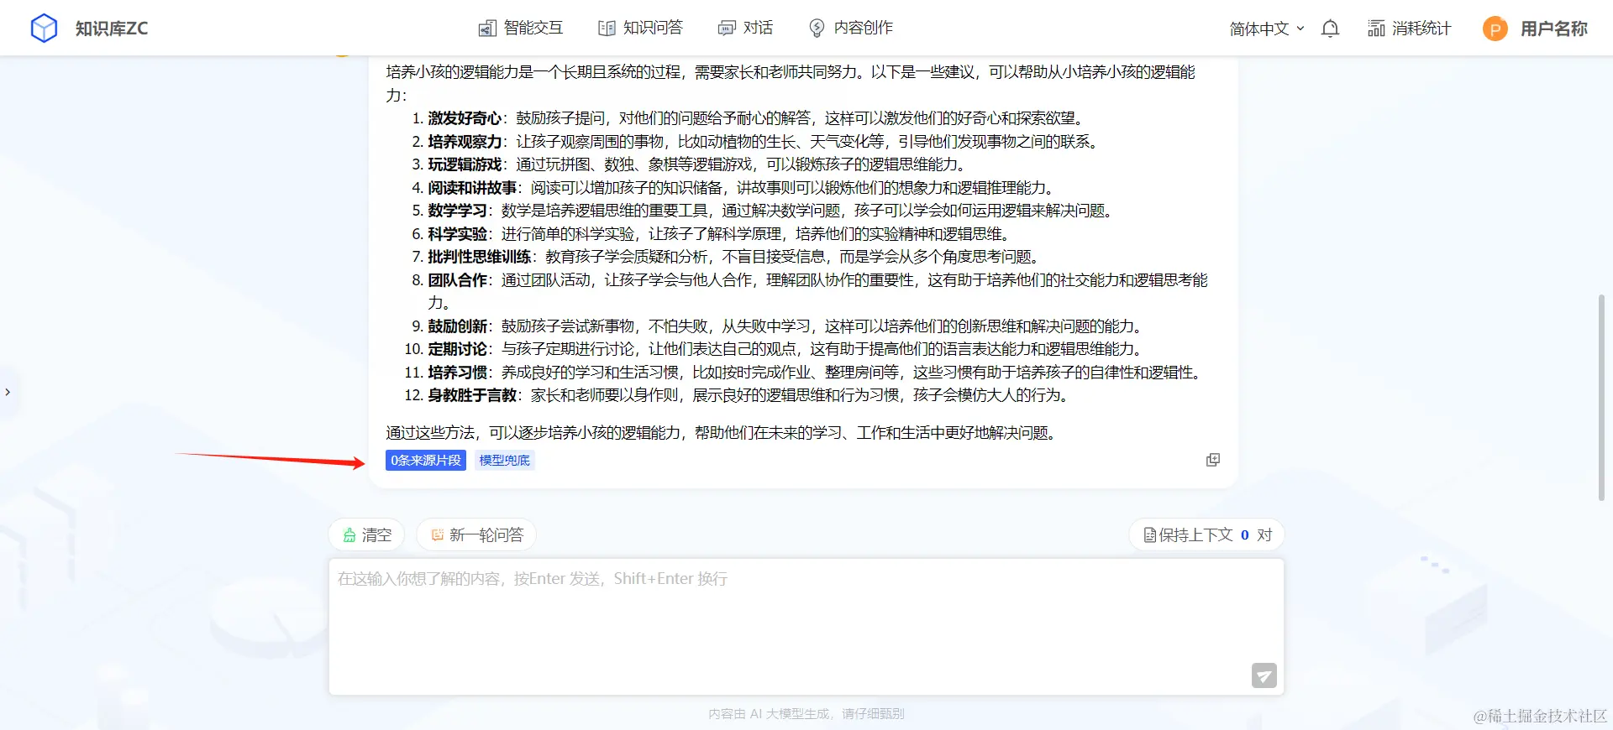Viewport: 1613px width, 730px height.
Task: Click the 知识库ZC cube logo icon
Action: click(x=44, y=29)
